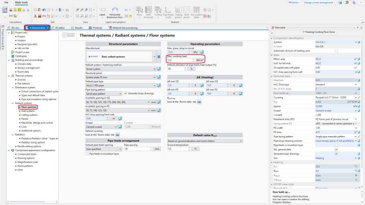Screen dimensions: 365x205
Task: Toggle Automatic division of heating zone checkbox
Action: click(336, 51)
